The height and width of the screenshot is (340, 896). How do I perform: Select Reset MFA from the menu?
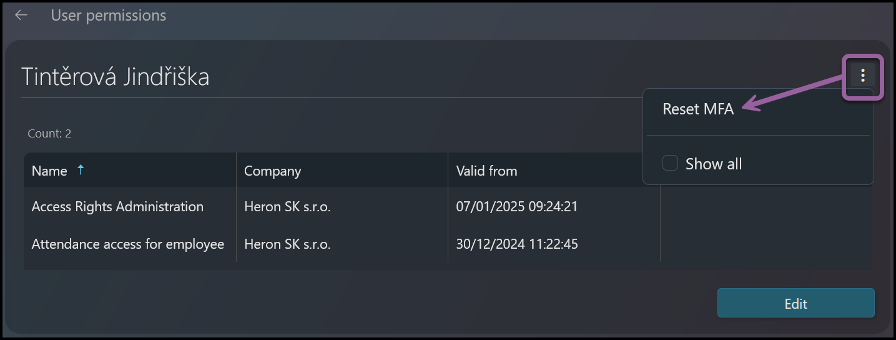point(698,109)
